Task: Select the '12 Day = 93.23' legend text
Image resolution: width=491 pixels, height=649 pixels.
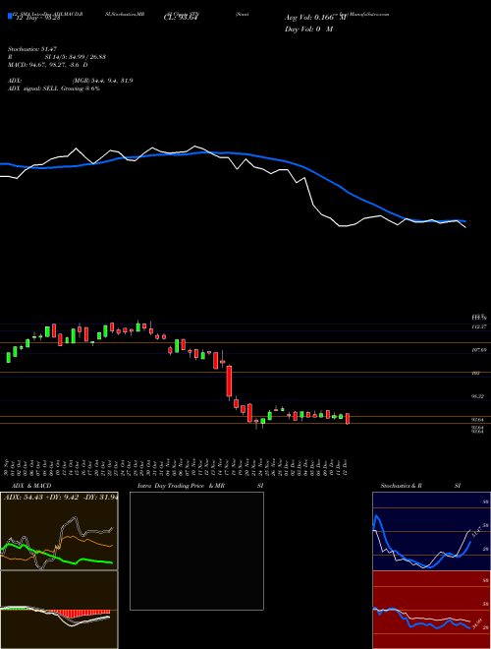Action: [38, 18]
